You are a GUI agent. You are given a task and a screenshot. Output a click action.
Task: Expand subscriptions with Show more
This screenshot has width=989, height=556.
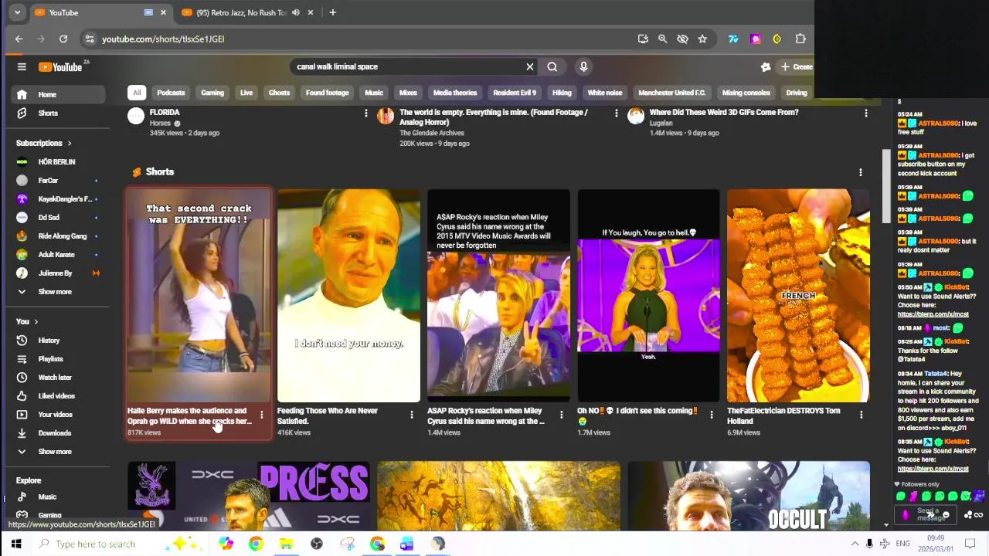[x=58, y=292]
